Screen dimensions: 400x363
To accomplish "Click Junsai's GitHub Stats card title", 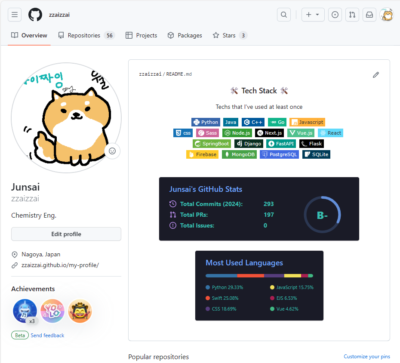I will click(206, 189).
